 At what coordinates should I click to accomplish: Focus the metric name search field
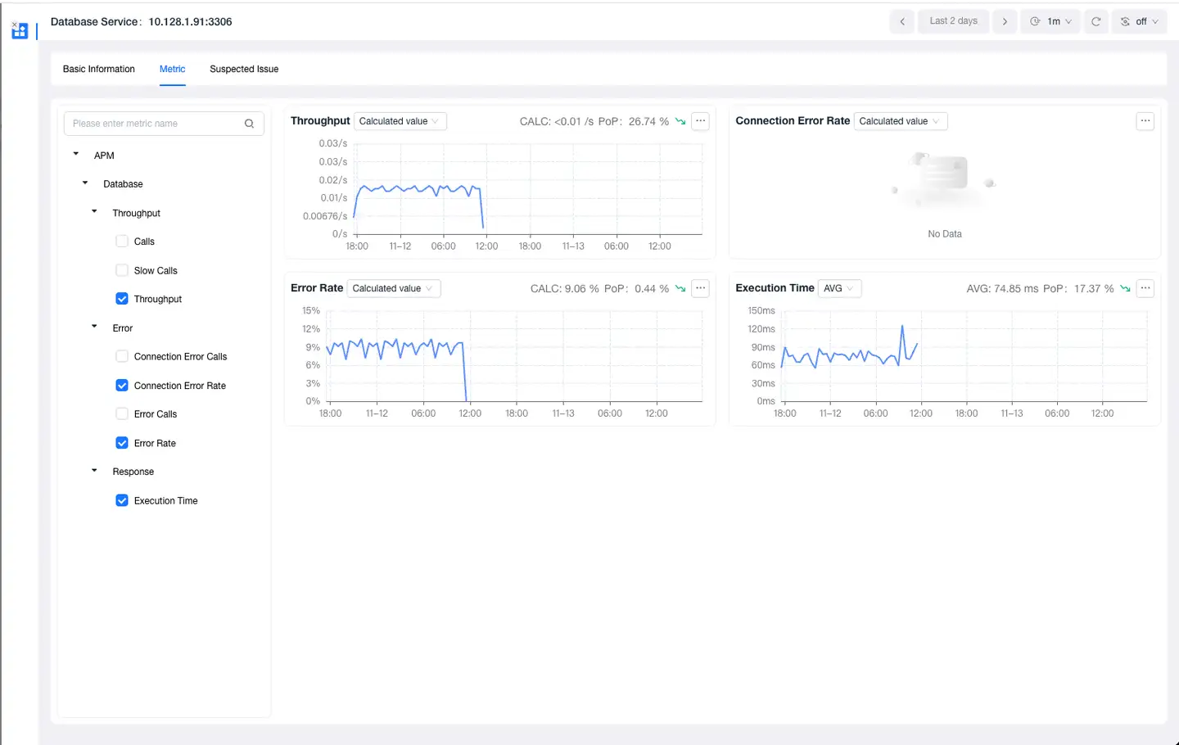tap(156, 124)
